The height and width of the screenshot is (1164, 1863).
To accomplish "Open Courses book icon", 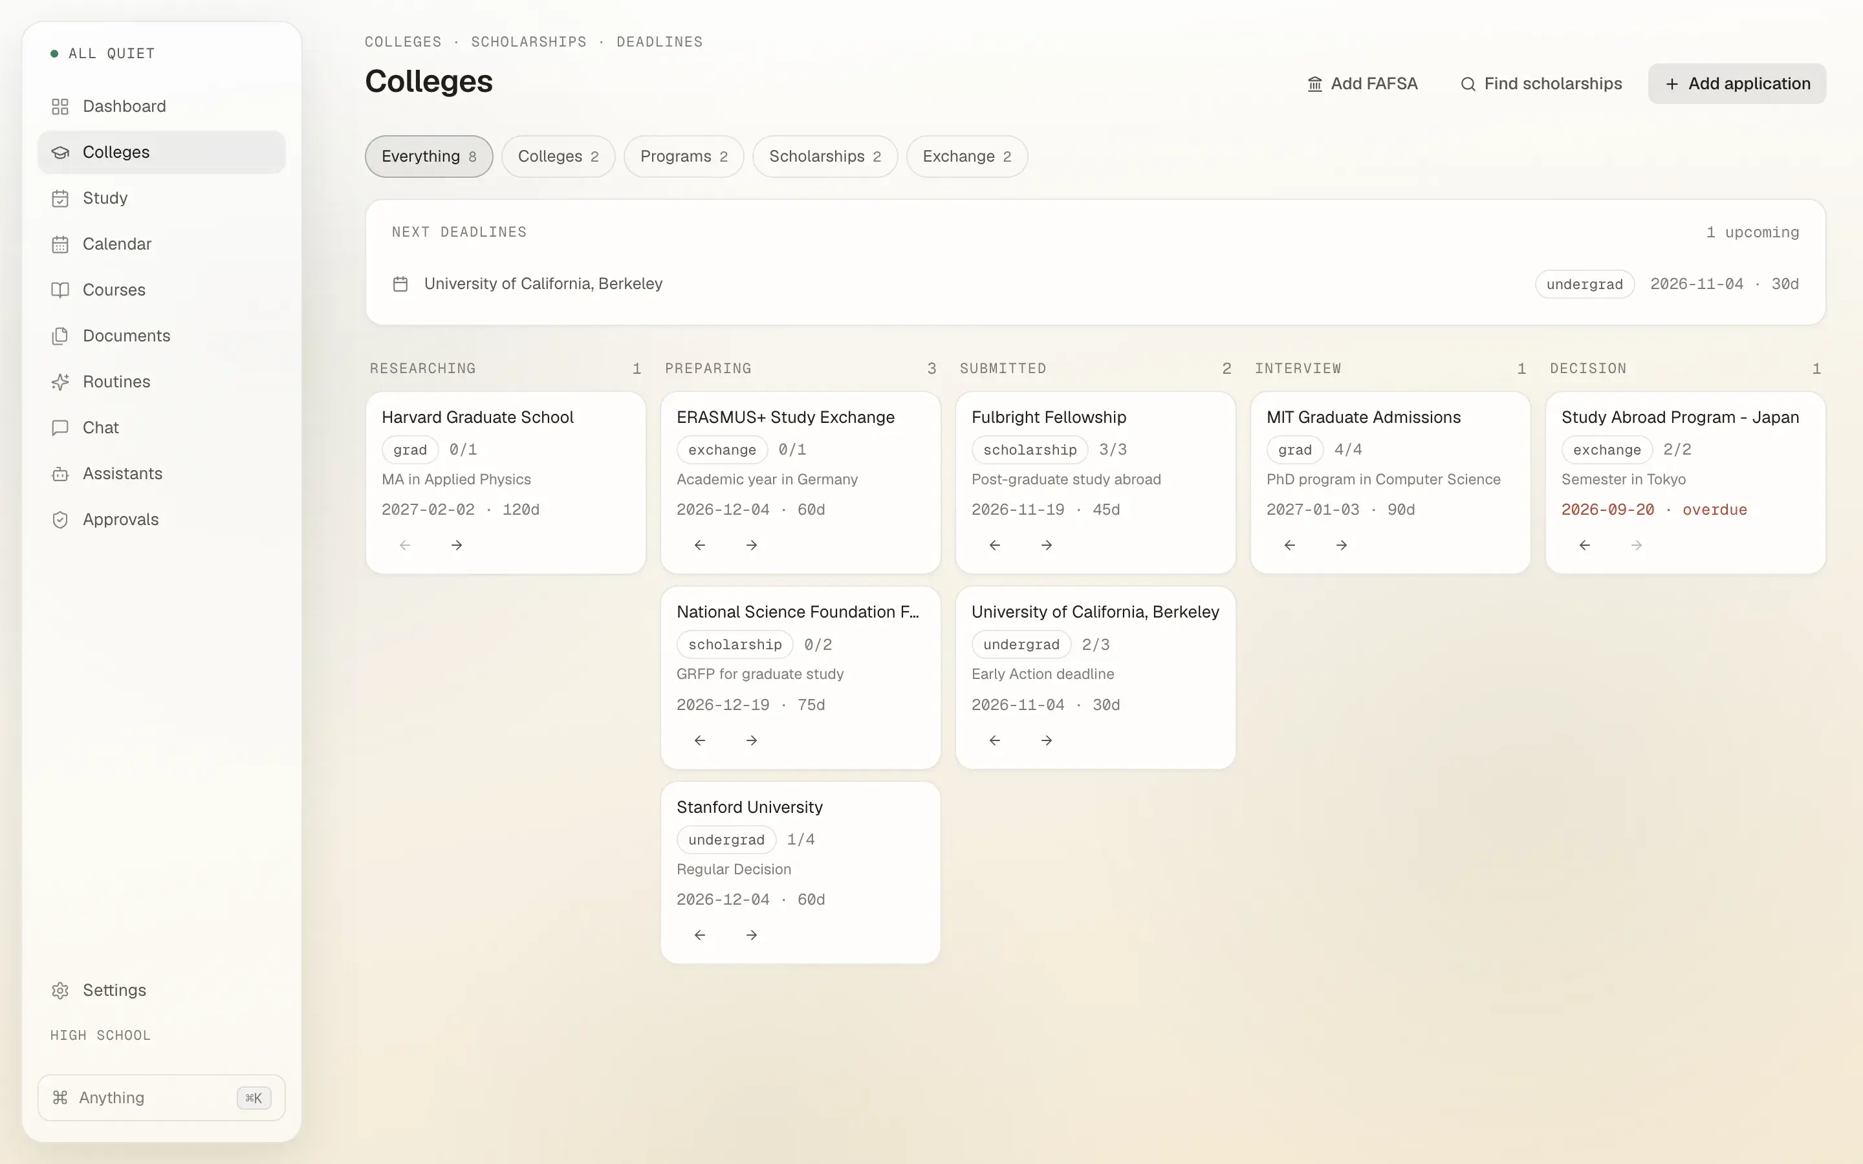I will coord(60,290).
